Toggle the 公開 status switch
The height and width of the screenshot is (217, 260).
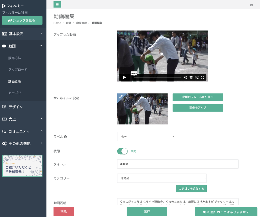122,151
